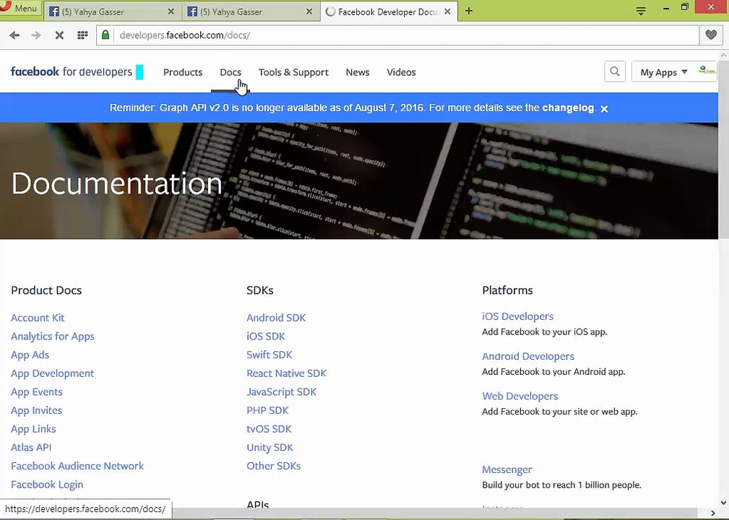This screenshot has width=729, height=520.
Task: Open Account Kit docs
Action: click(38, 318)
